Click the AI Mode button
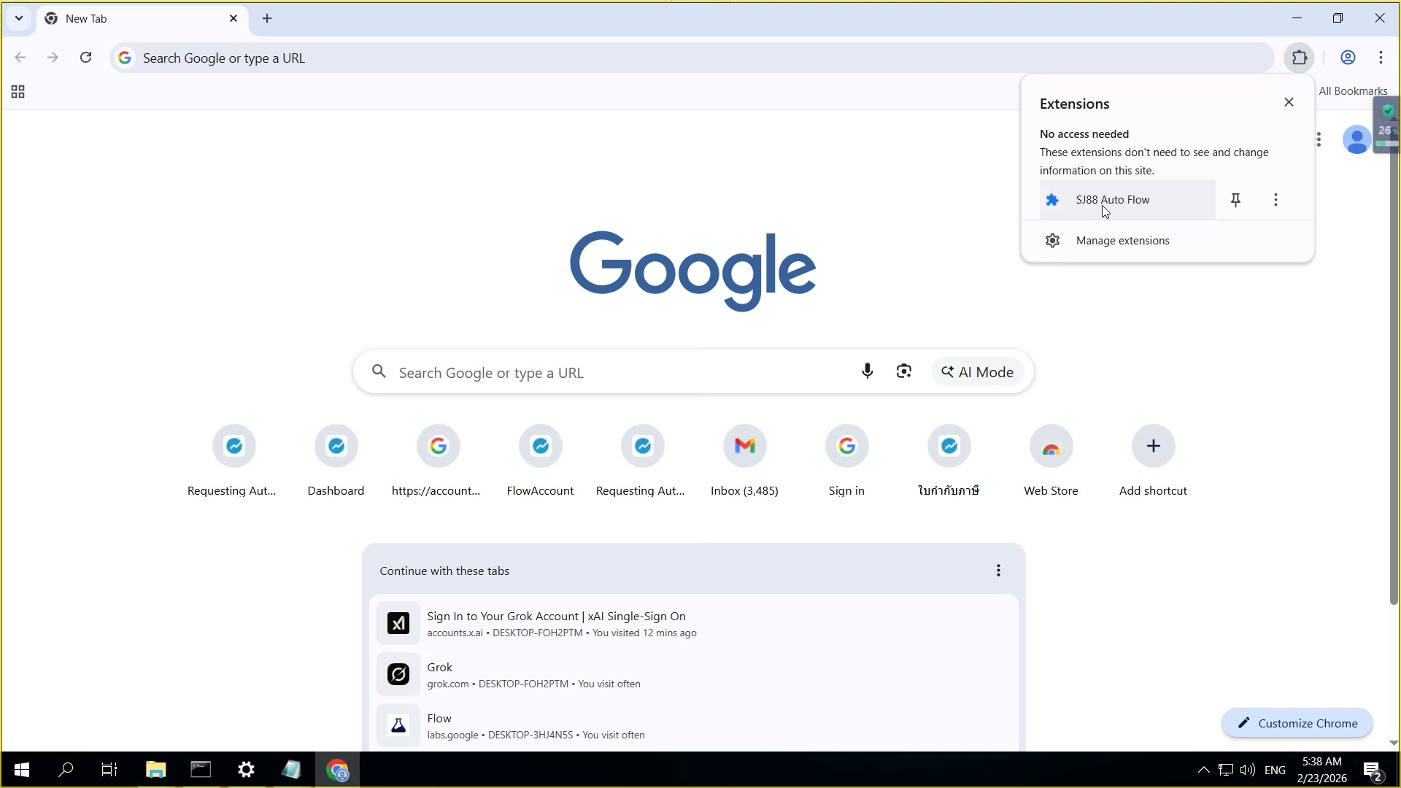This screenshot has width=1401, height=788. coord(977,372)
